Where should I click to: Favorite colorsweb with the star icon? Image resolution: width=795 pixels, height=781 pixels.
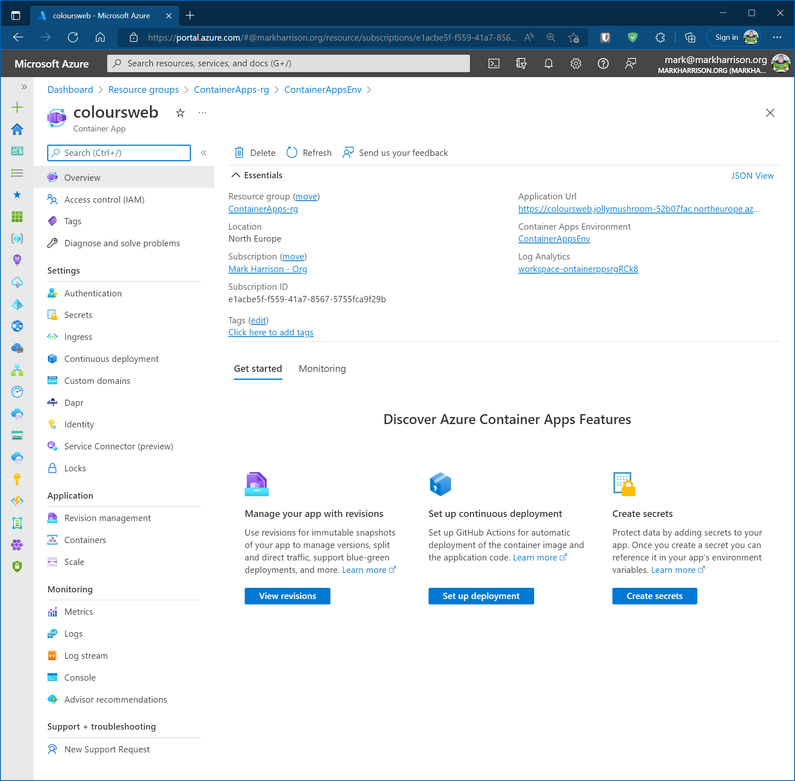pyautogui.click(x=180, y=113)
